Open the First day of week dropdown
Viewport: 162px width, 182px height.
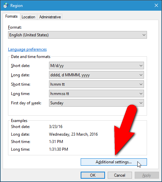tap(96, 103)
